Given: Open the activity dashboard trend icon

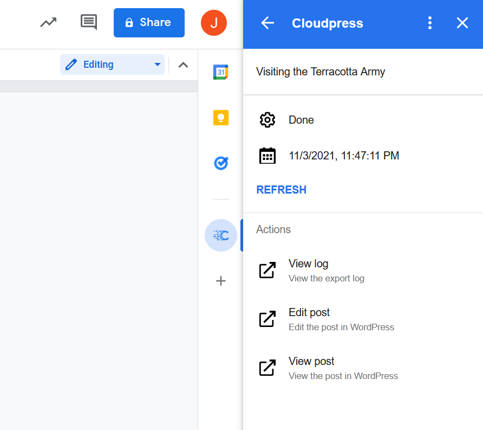Looking at the screenshot, I should click(x=48, y=23).
